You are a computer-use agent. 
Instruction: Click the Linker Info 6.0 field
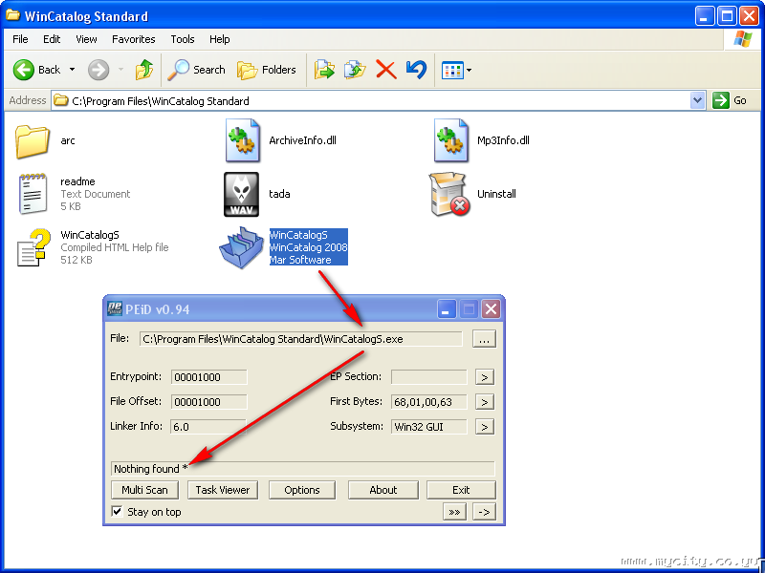pyautogui.click(x=209, y=427)
